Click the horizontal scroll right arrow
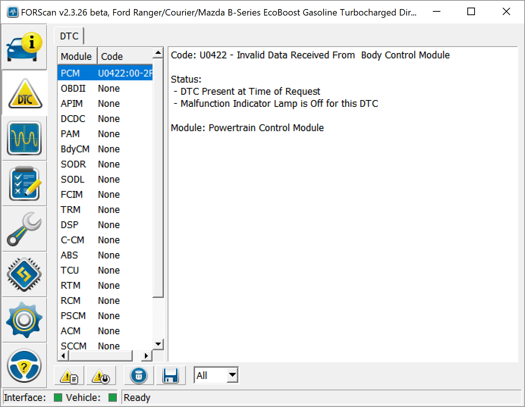 (146, 356)
